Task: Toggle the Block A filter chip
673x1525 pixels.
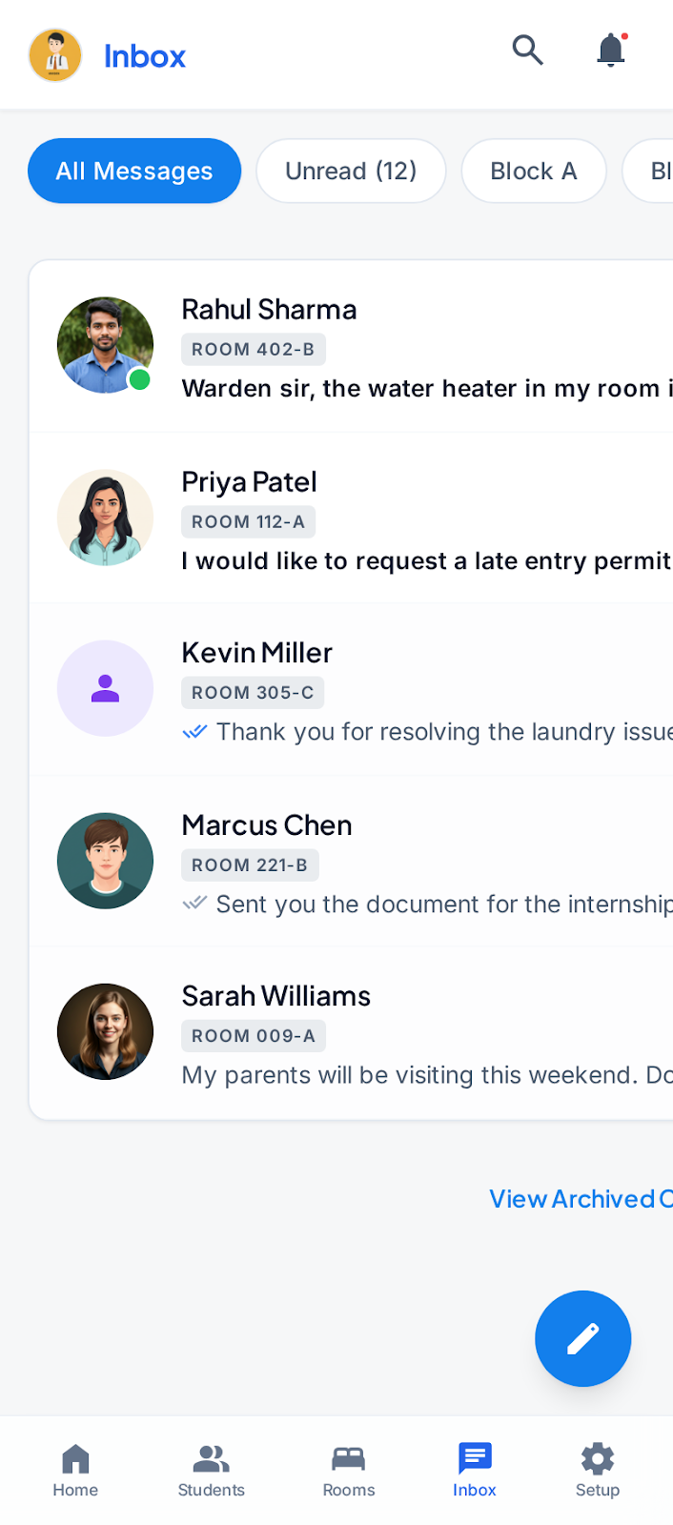Action: click(x=534, y=171)
